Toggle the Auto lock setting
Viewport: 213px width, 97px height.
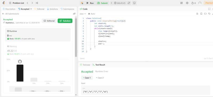click(92, 14)
